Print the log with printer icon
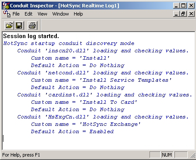The image size is (196, 160). pyautogui.click(x=32, y=26)
